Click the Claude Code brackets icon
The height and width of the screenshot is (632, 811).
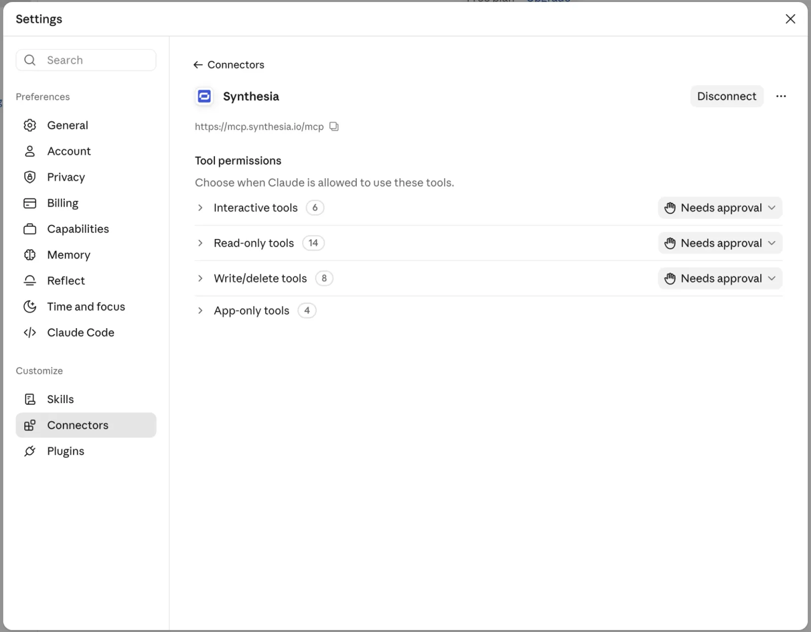click(30, 332)
